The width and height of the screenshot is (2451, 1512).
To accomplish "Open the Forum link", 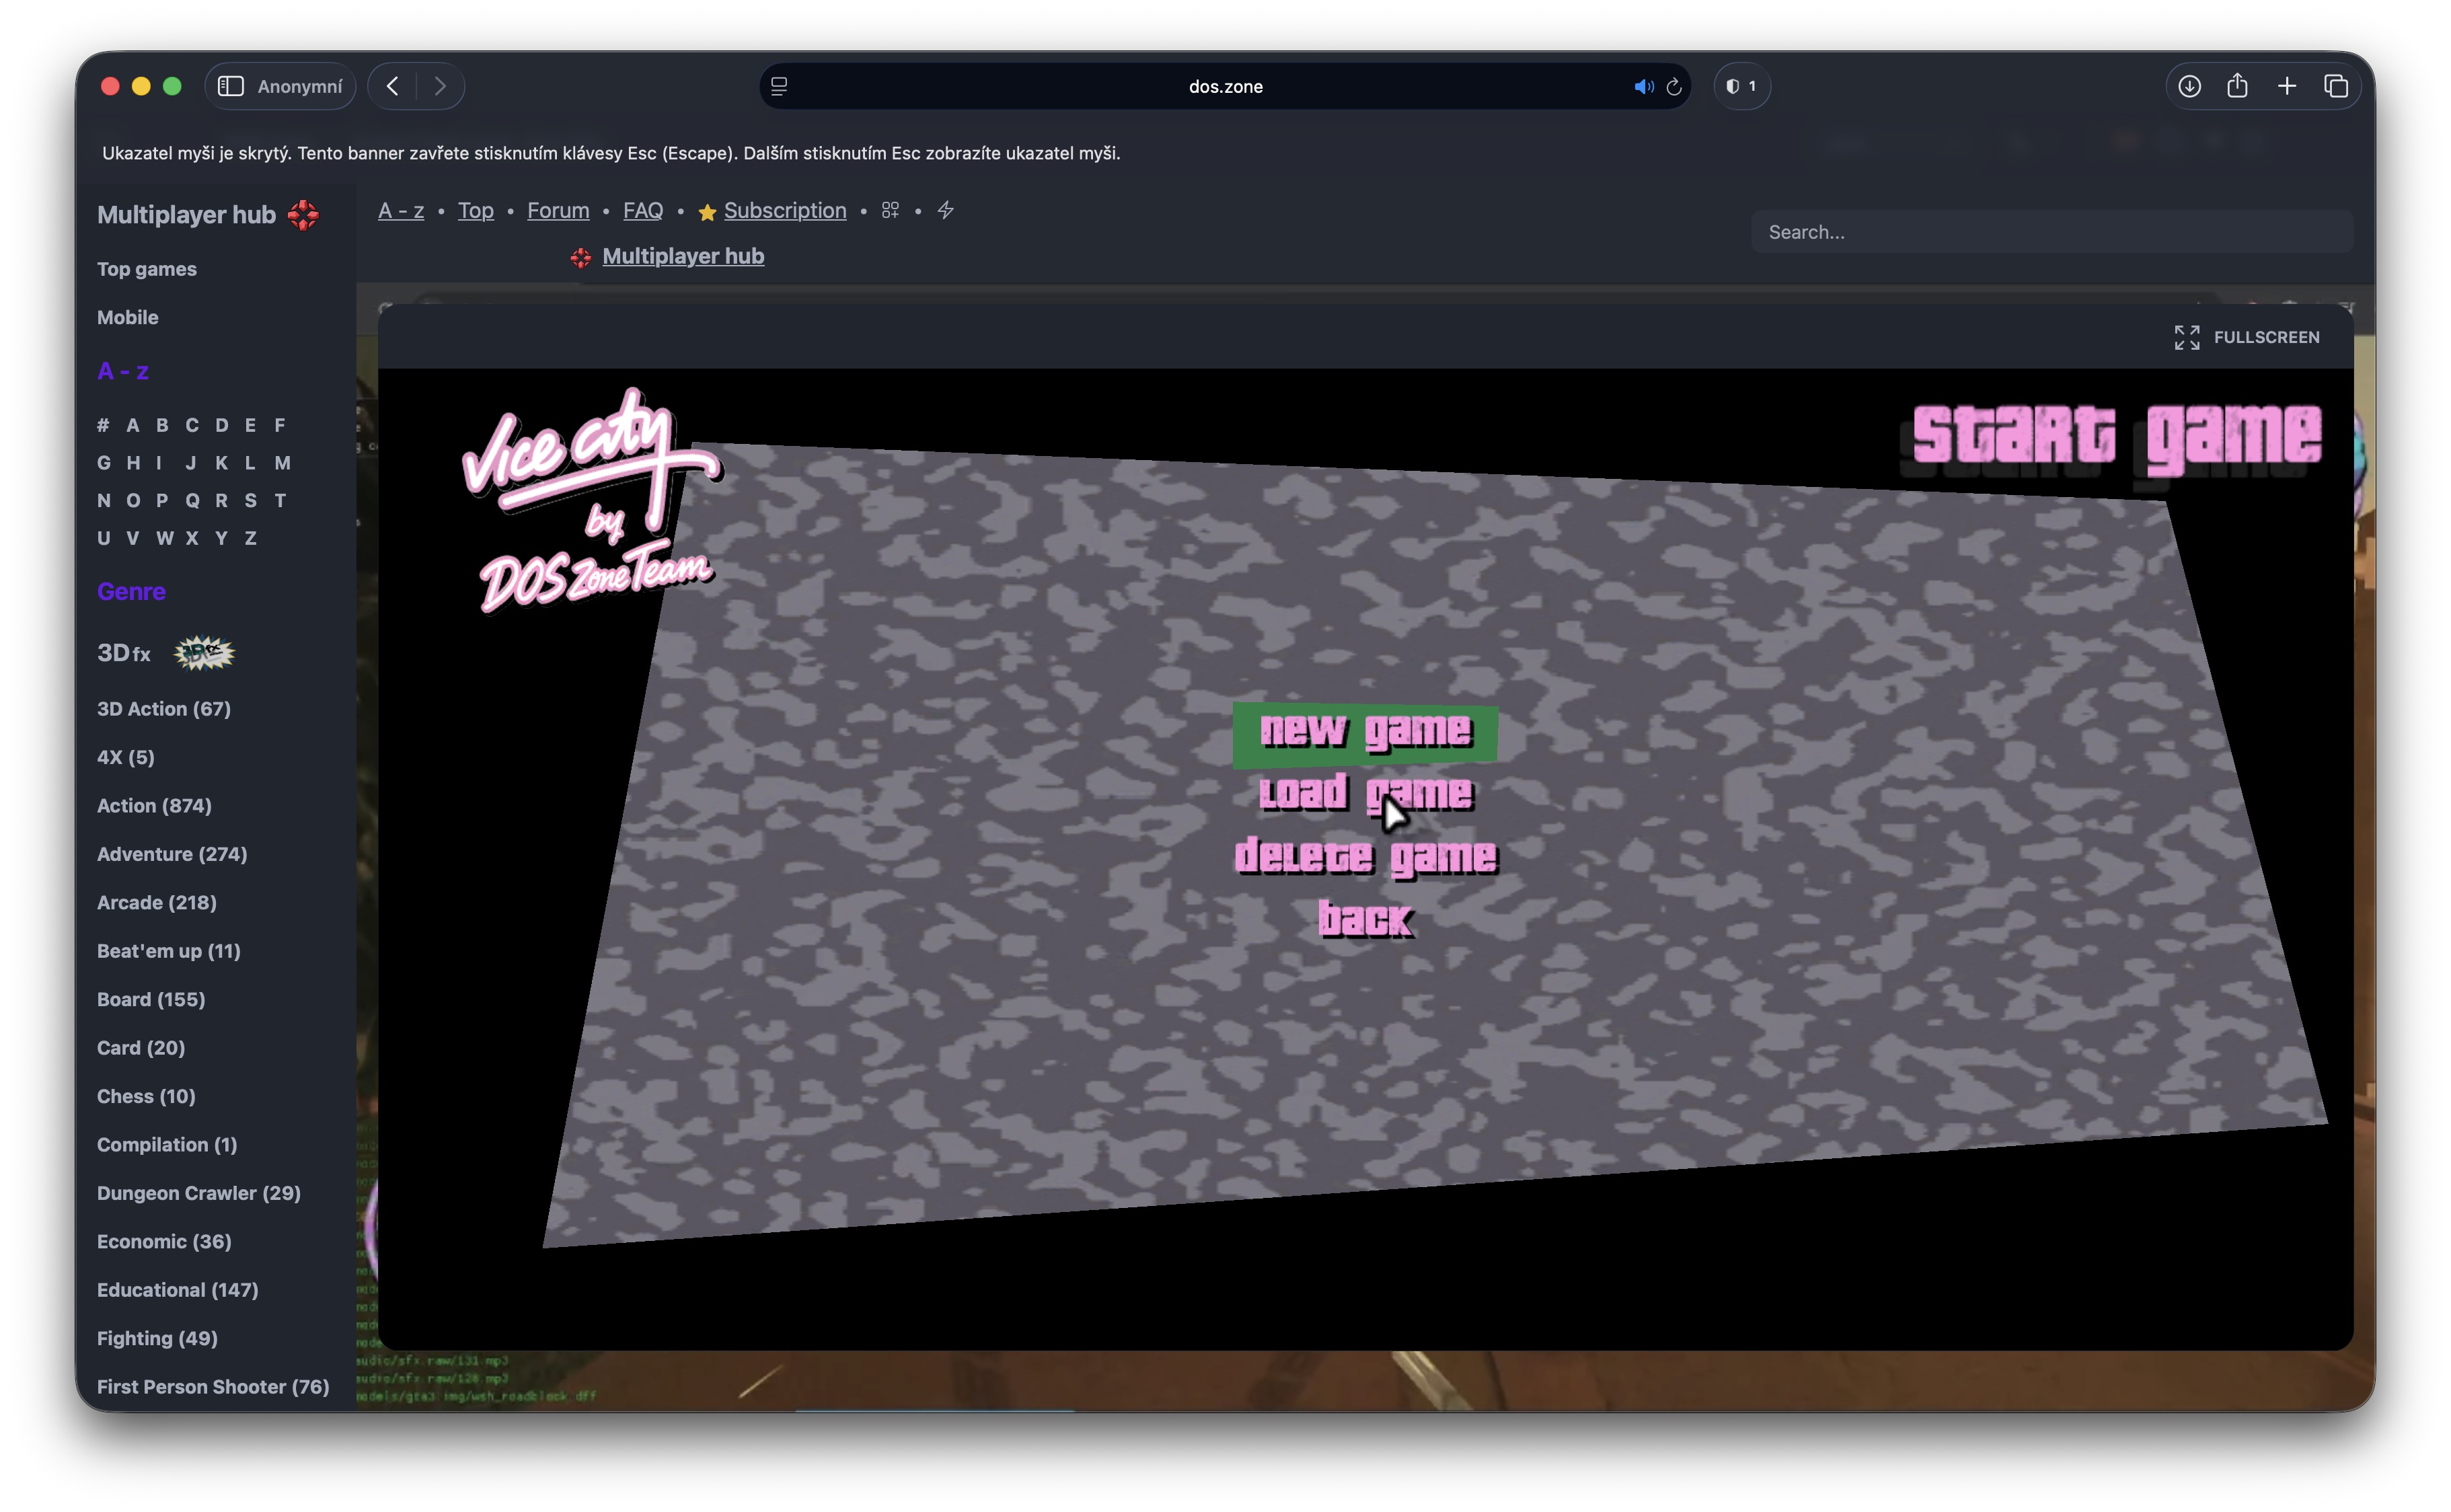I will click(558, 210).
